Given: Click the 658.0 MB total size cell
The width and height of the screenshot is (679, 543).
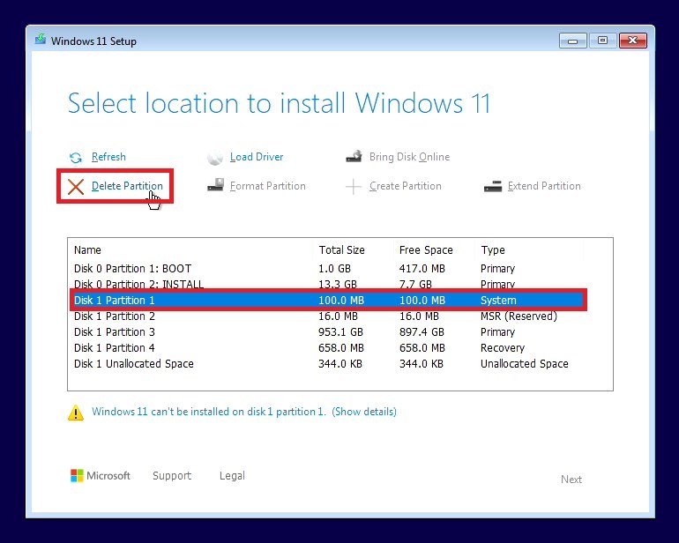Looking at the screenshot, I should click(341, 348).
